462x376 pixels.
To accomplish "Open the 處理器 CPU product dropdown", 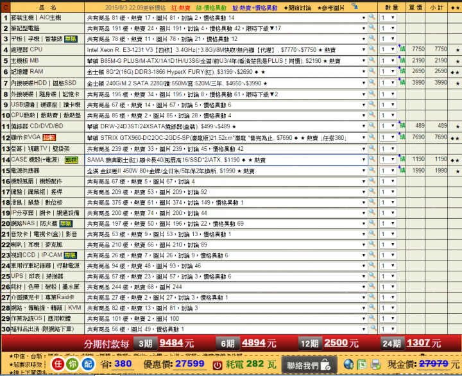I will [x=226, y=50].
